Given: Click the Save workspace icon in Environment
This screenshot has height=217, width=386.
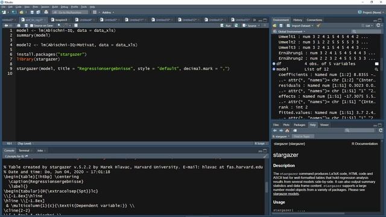Looking at the screenshot, I should [x=281, y=25].
